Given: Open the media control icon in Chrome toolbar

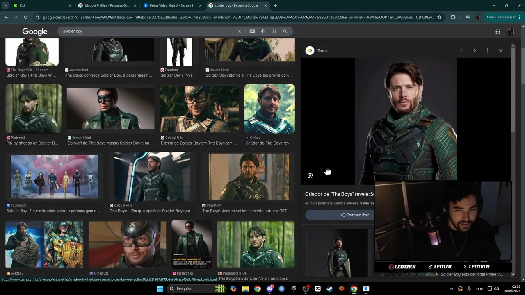Looking at the screenshot, I should pyautogui.click(x=468, y=17).
